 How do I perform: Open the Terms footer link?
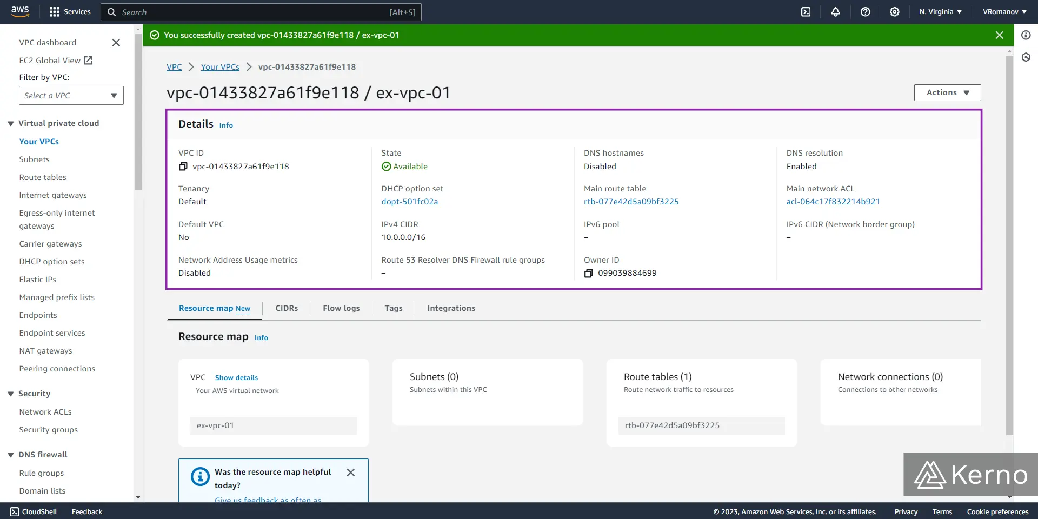coord(942,511)
